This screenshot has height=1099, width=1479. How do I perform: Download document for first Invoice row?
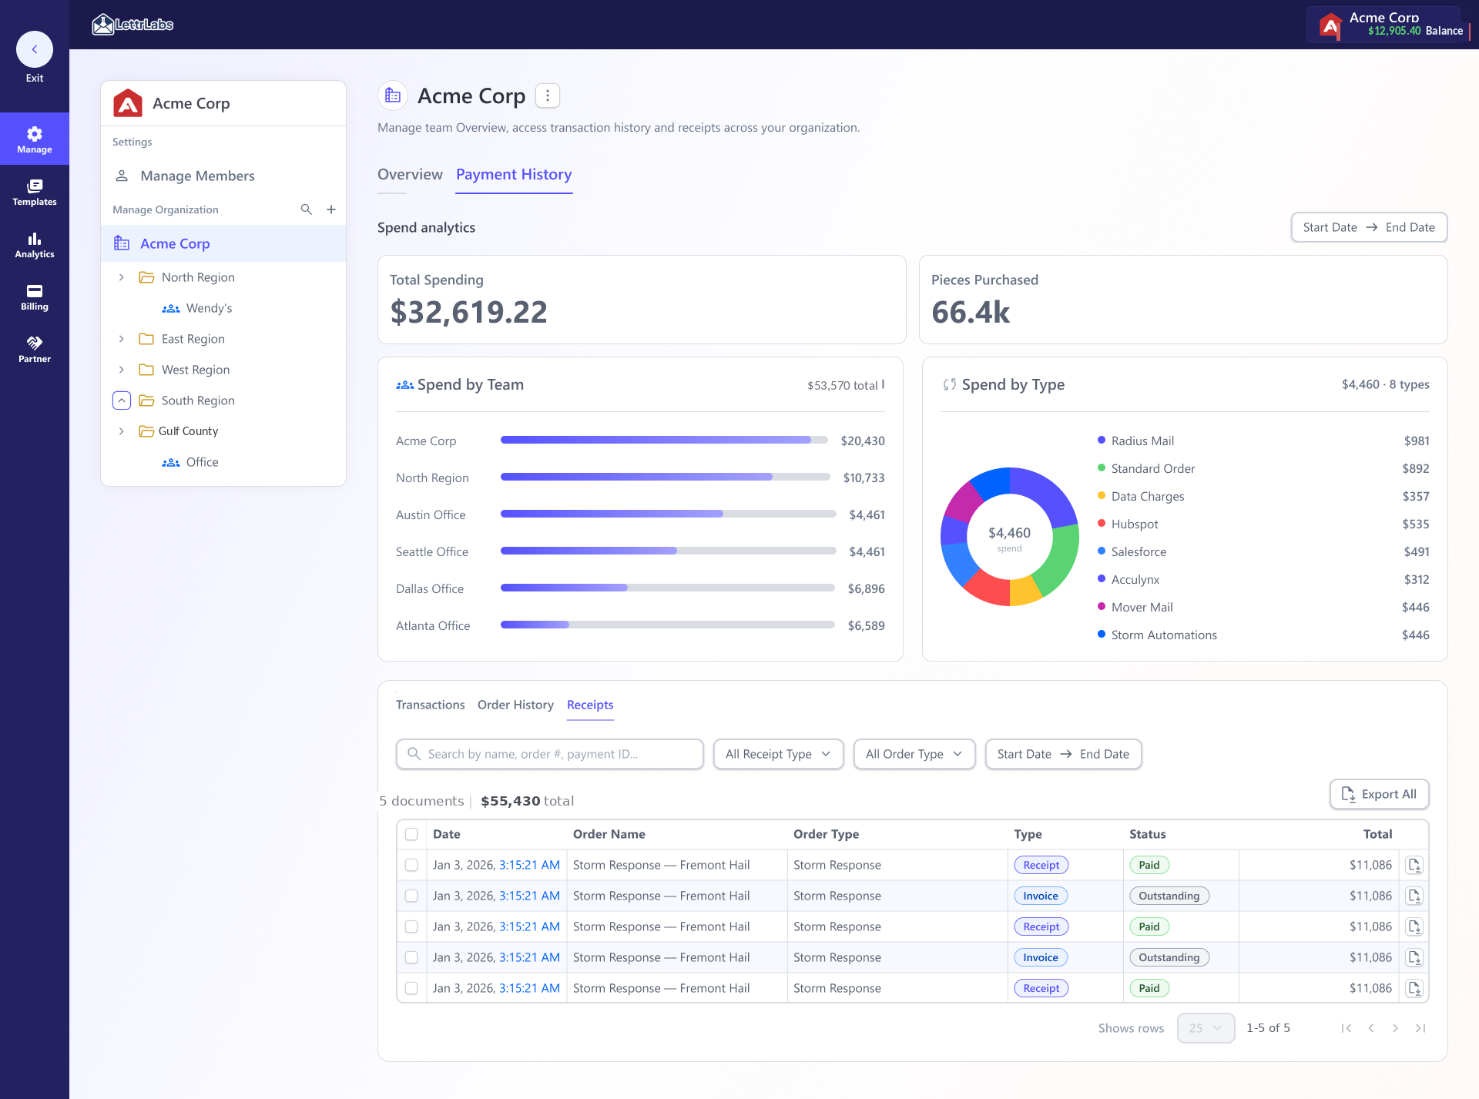point(1414,896)
